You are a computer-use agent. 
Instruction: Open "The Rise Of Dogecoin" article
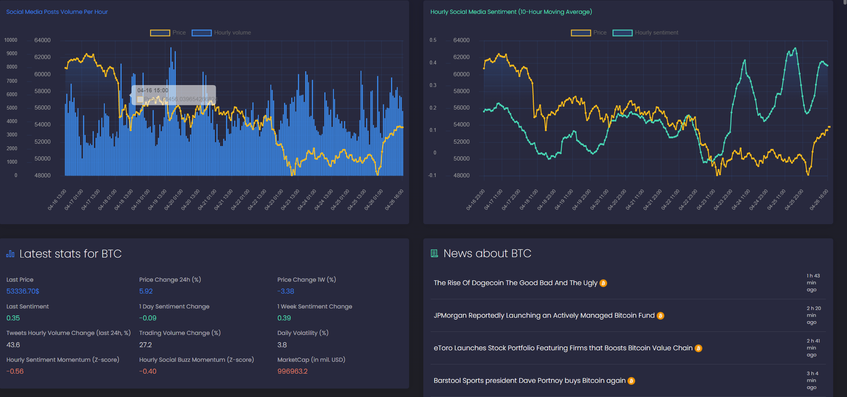click(515, 283)
